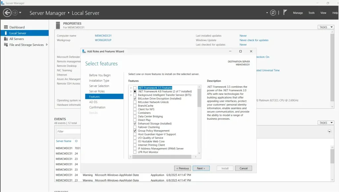
Task: Check the .NET Framework 3.5 Features checkbox
Action: click(135, 88)
